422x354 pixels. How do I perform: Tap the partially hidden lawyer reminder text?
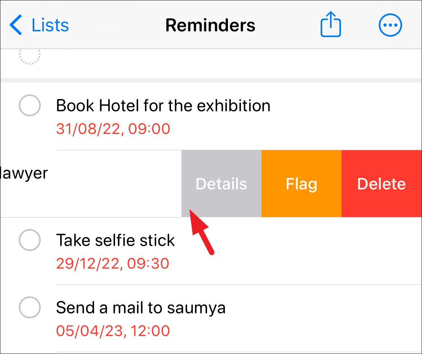click(x=24, y=173)
